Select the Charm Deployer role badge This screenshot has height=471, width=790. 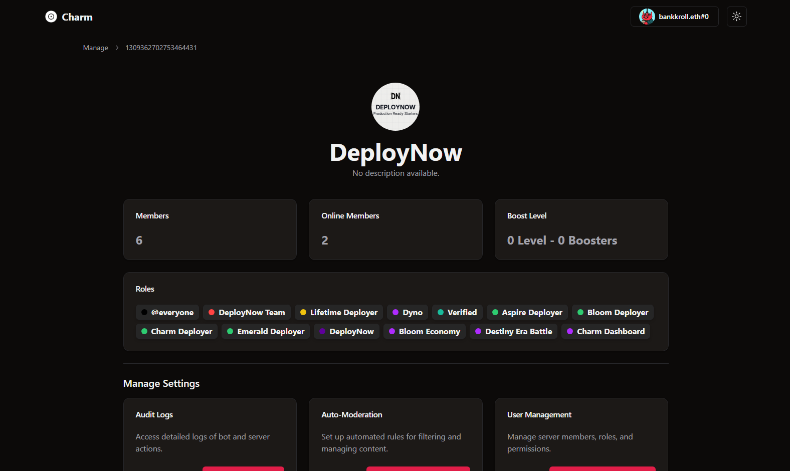[176, 331]
